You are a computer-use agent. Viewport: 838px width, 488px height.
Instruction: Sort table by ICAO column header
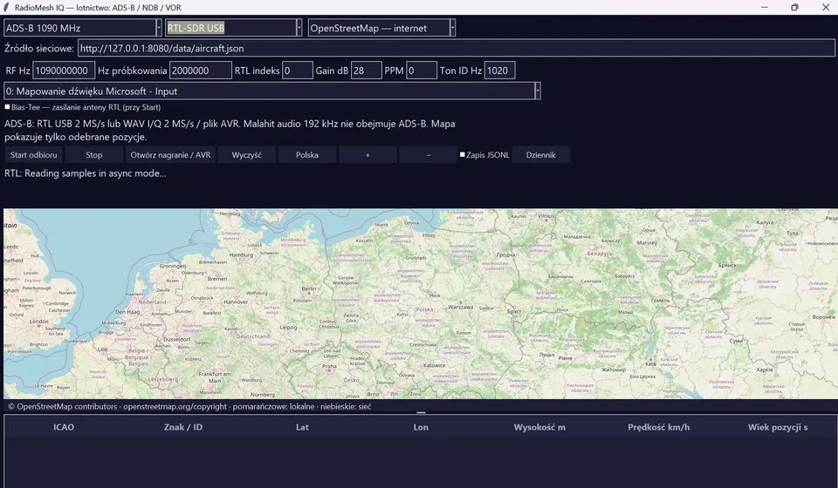[64, 427]
